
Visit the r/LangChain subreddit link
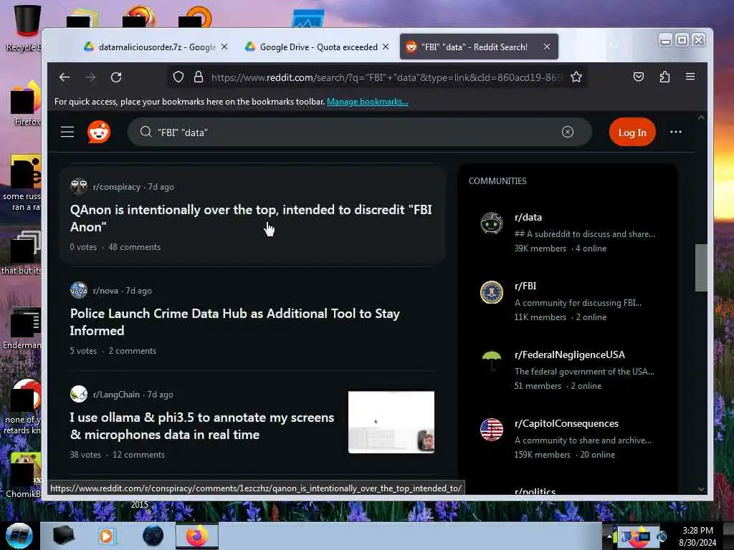[x=116, y=395]
